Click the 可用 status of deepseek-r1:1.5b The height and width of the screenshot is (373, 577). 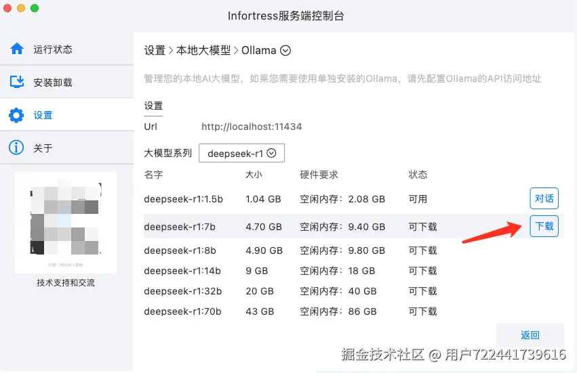[x=418, y=199]
